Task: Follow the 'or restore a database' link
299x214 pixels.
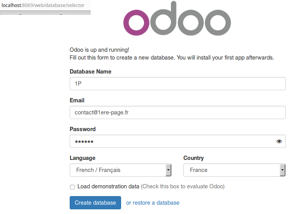Action: coord(153,203)
